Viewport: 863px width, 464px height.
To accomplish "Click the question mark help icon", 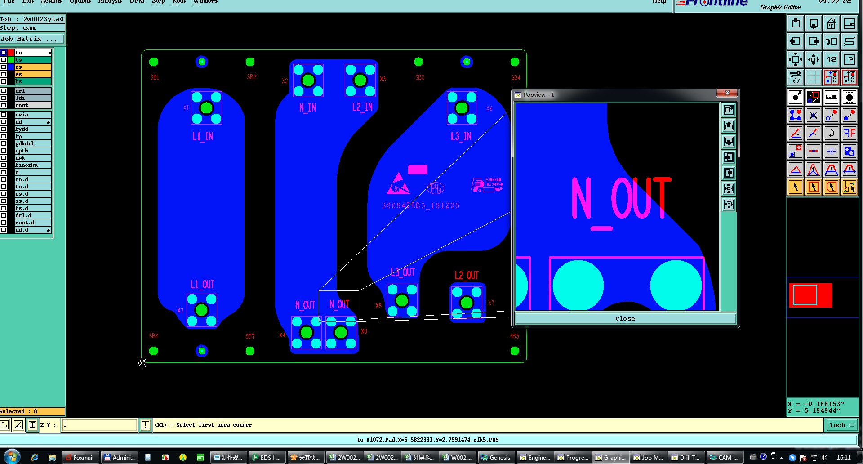I will tap(850, 59).
